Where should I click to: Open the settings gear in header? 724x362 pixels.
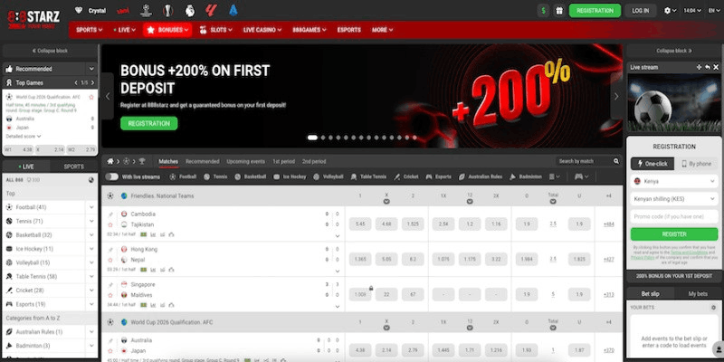[669, 11]
